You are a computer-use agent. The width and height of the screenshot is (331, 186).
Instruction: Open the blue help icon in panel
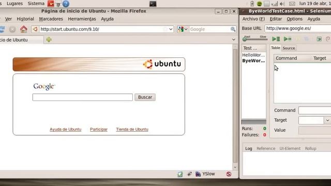pyautogui.click(x=66, y=4)
